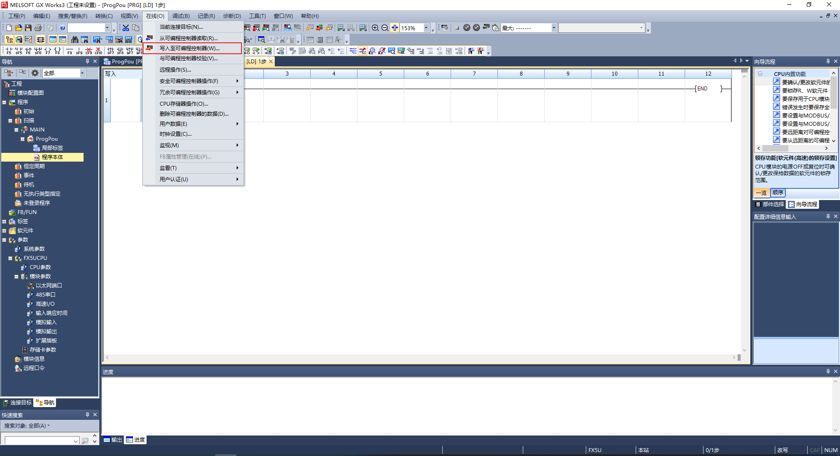Viewport: 840px width, 456px height.
Task: Select 从可编程控制器读取(R) menu item
Action: (192, 38)
